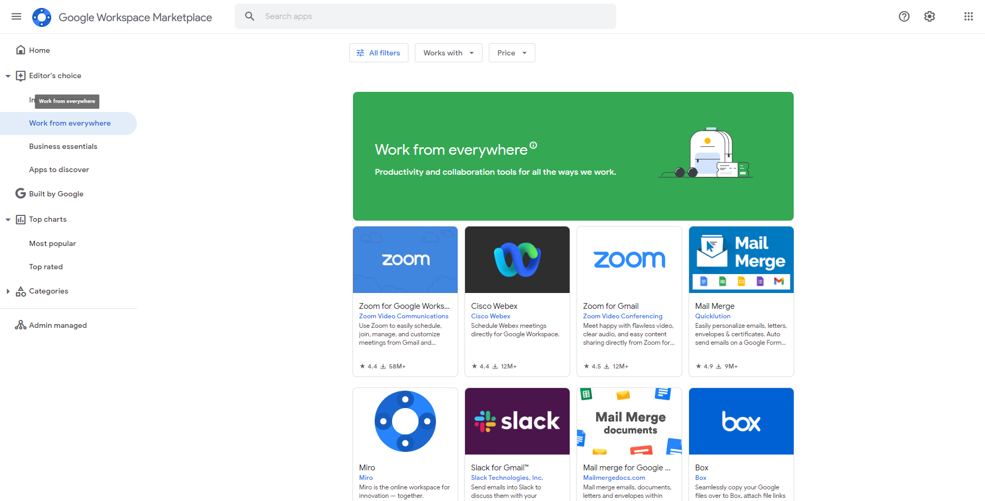Image resolution: width=985 pixels, height=501 pixels.
Task: Select Most popular chart
Action: coord(52,243)
